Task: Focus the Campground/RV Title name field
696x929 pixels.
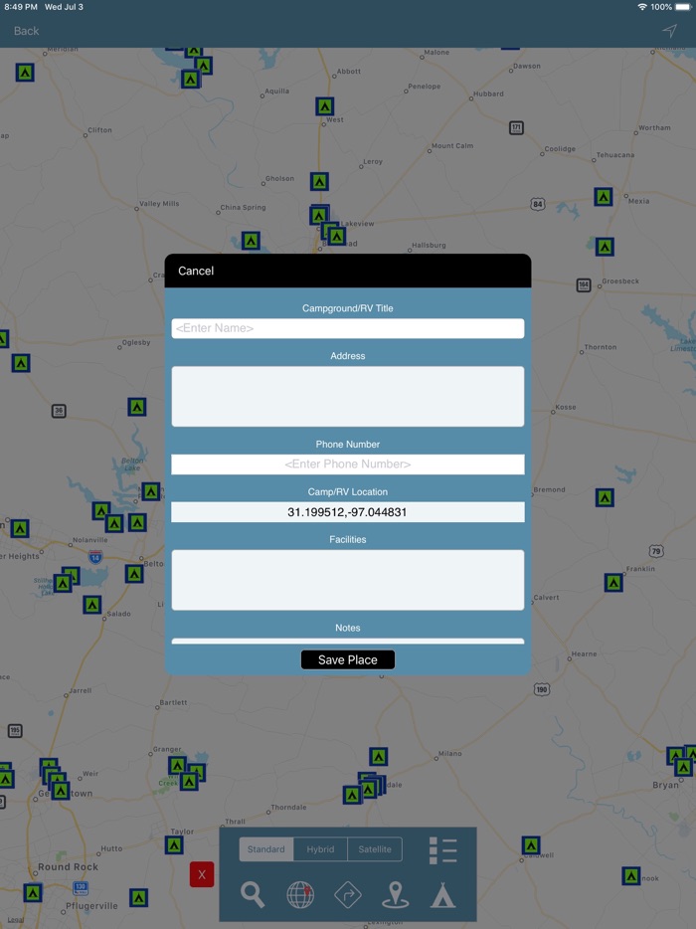Action: 348,328
